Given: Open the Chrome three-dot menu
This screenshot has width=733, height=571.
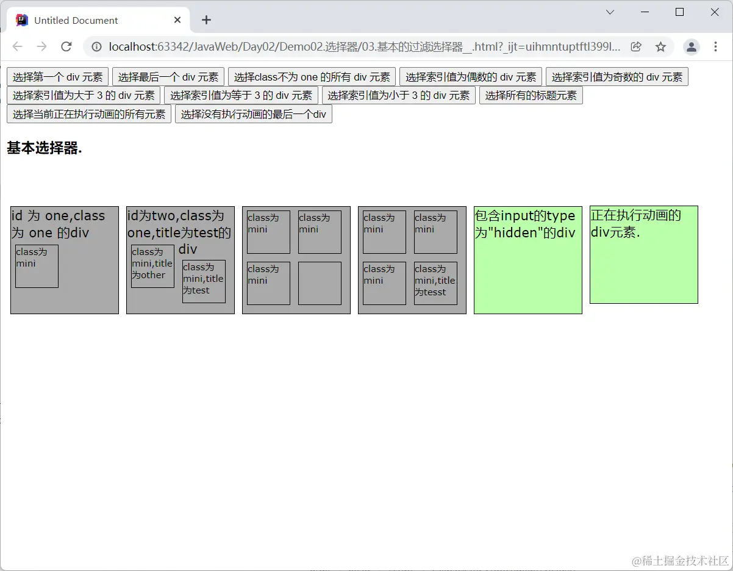Looking at the screenshot, I should pos(716,47).
